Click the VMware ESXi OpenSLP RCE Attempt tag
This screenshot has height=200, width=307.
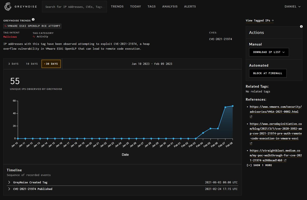coord(32,26)
